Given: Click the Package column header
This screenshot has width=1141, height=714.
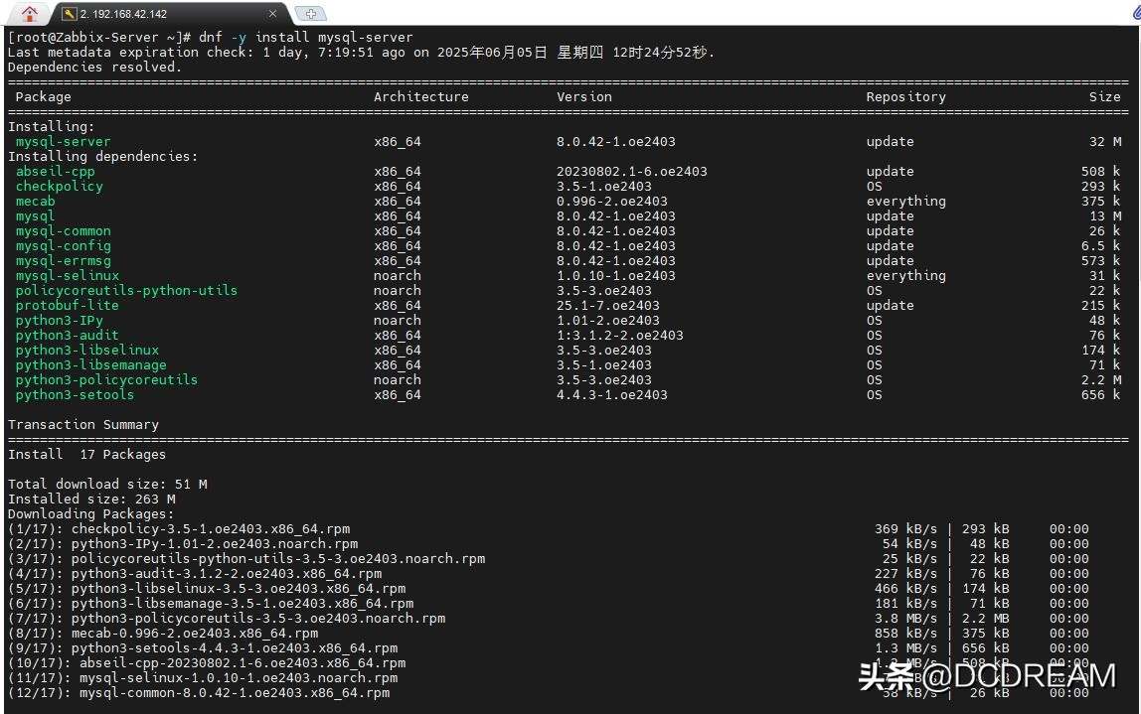Looking at the screenshot, I should (x=44, y=96).
